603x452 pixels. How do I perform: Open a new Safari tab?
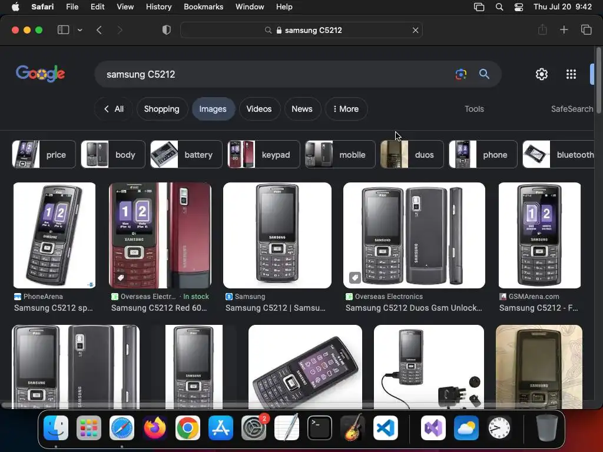point(564,29)
